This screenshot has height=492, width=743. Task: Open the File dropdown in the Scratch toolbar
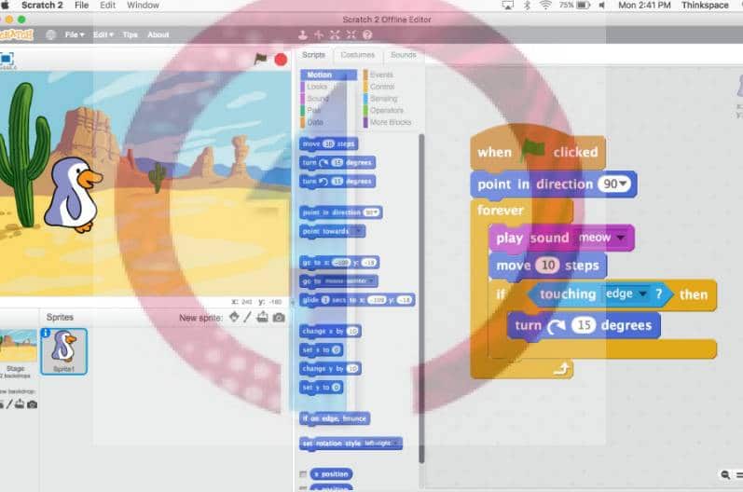[x=75, y=35]
